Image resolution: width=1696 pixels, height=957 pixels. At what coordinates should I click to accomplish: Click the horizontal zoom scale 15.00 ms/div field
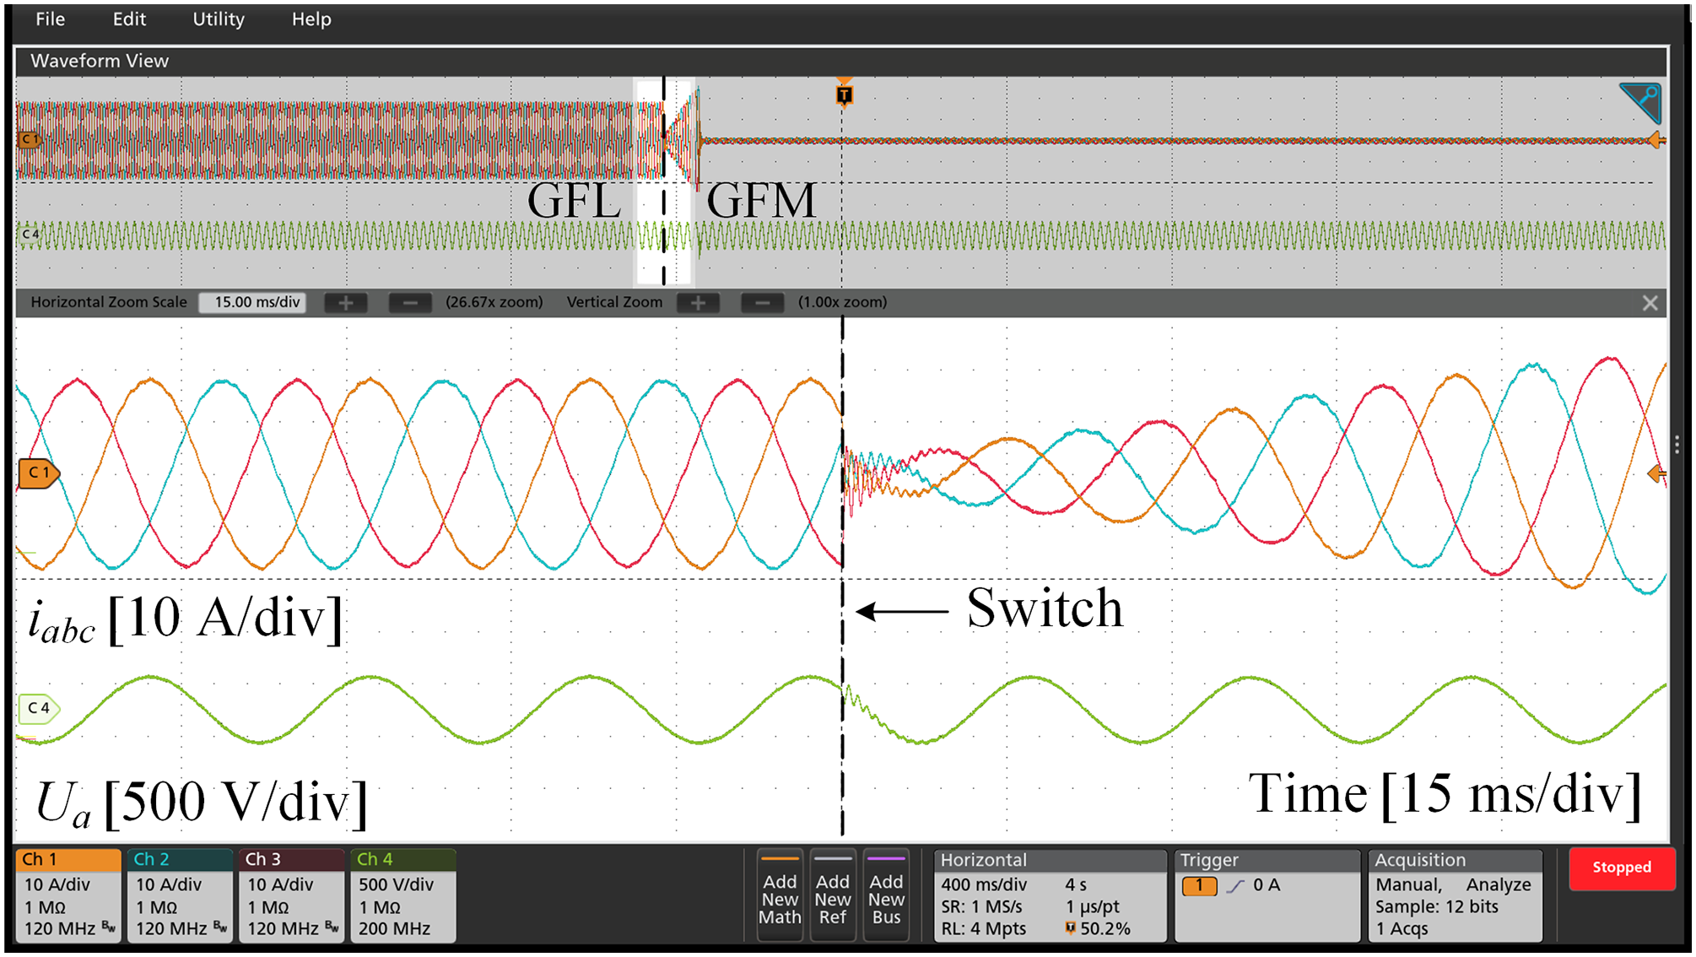251,302
